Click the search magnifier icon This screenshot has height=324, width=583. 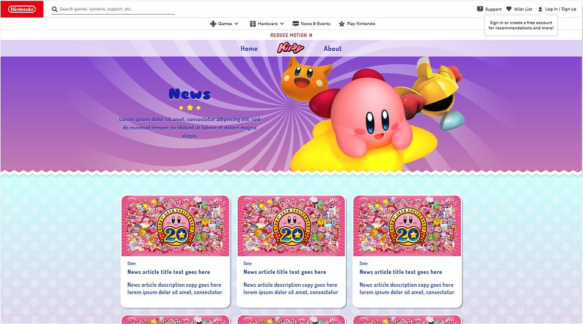coord(54,9)
